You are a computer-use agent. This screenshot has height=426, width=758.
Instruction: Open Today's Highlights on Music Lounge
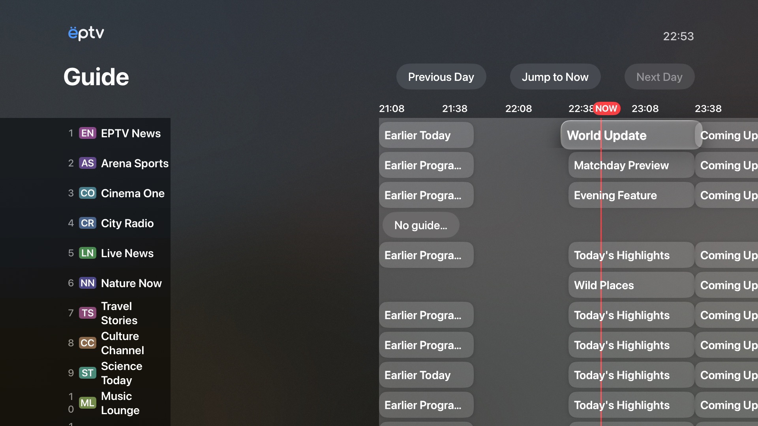(x=631, y=405)
